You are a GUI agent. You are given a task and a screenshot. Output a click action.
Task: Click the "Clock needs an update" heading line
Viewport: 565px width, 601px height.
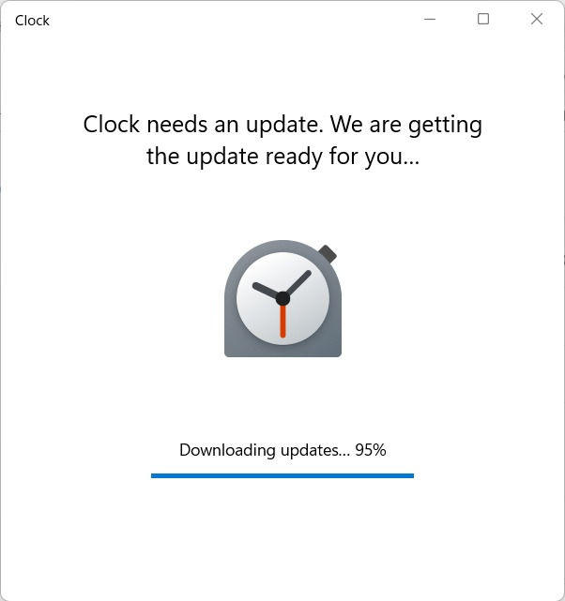[282, 125]
